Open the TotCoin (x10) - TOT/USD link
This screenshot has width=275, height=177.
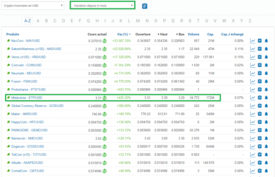29,154
